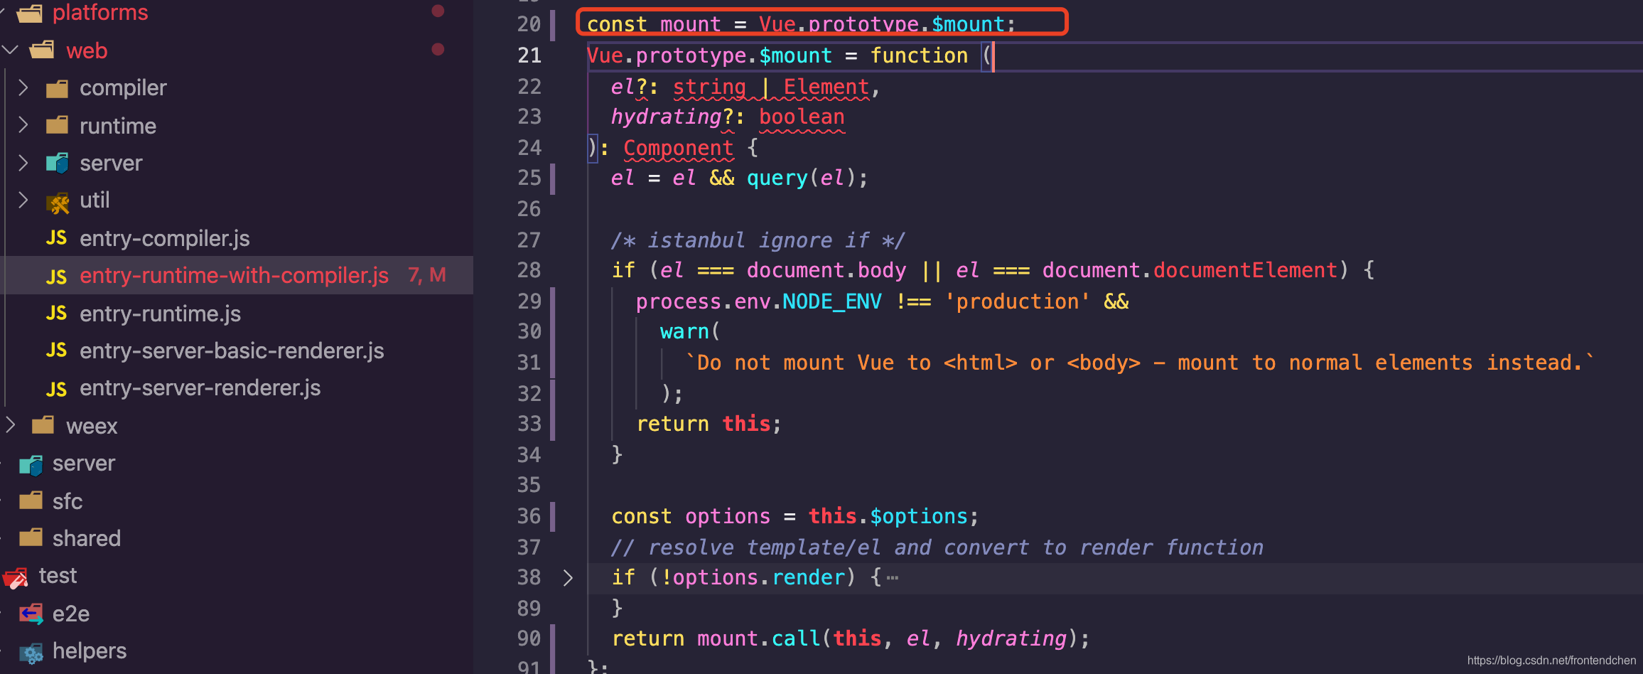The image size is (1643, 674).
Task: Click the '7, M' git status badge
Action: point(427,275)
